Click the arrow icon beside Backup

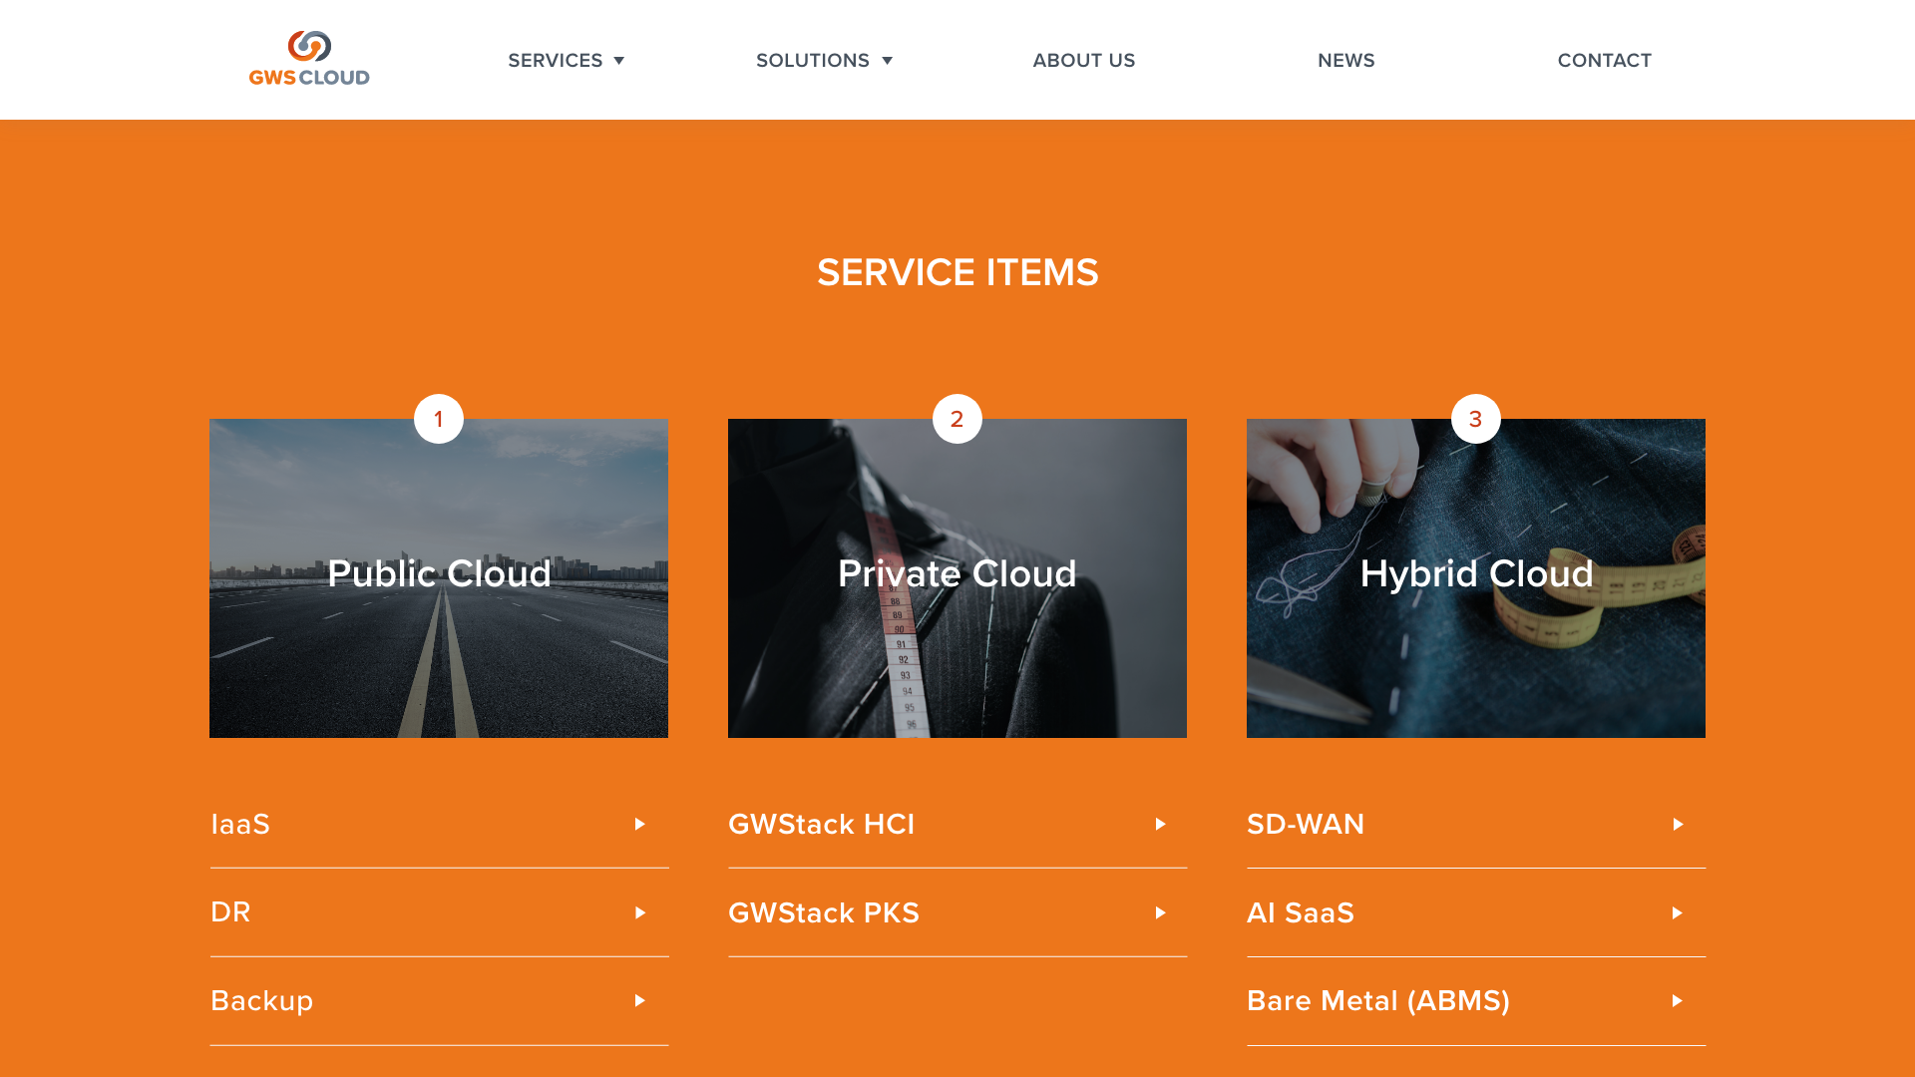tap(640, 1001)
